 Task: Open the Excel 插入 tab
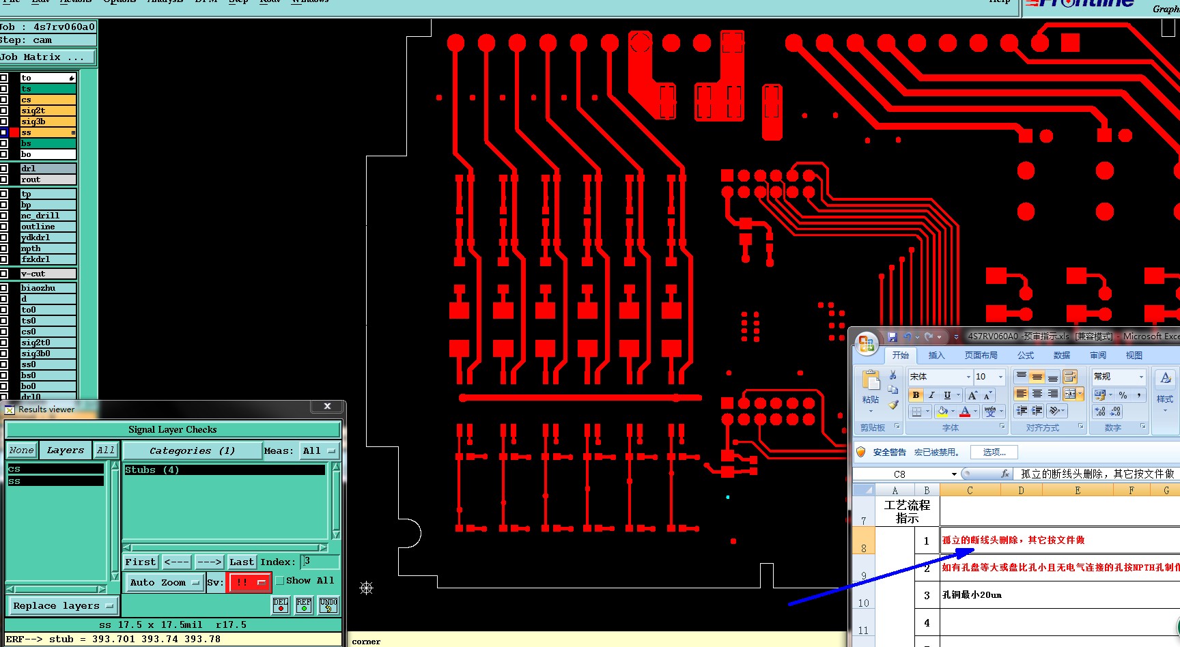(x=936, y=356)
